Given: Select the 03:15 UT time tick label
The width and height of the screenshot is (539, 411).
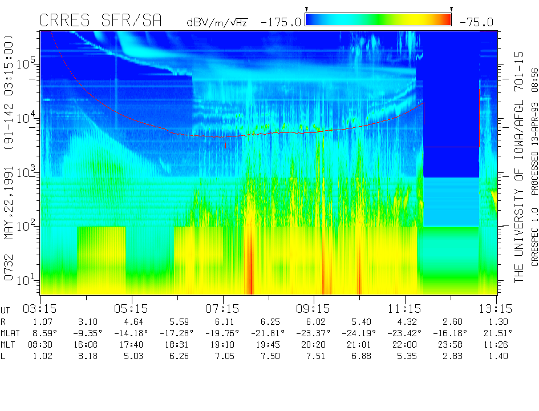Looking at the screenshot, I should [40, 308].
